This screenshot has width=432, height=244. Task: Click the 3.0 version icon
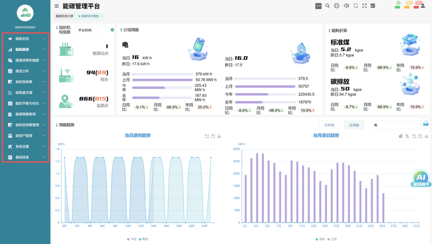click(x=318, y=6)
